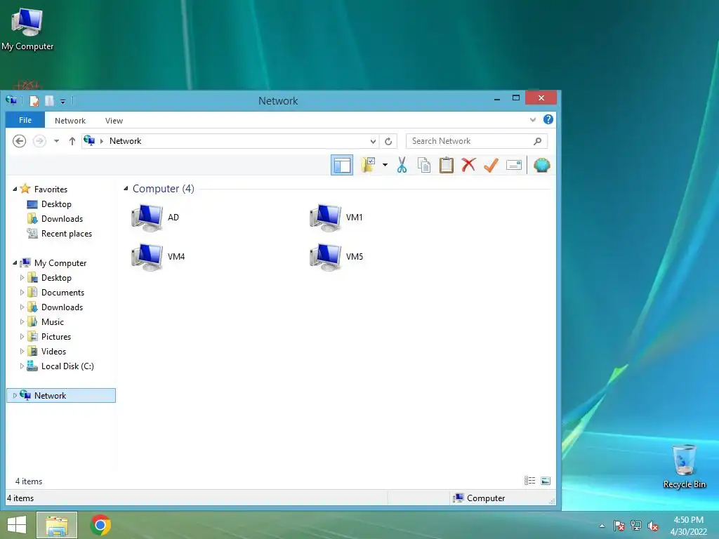The height and width of the screenshot is (539, 719).
Task: Select Downloads under My Computer
Action: coord(62,307)
